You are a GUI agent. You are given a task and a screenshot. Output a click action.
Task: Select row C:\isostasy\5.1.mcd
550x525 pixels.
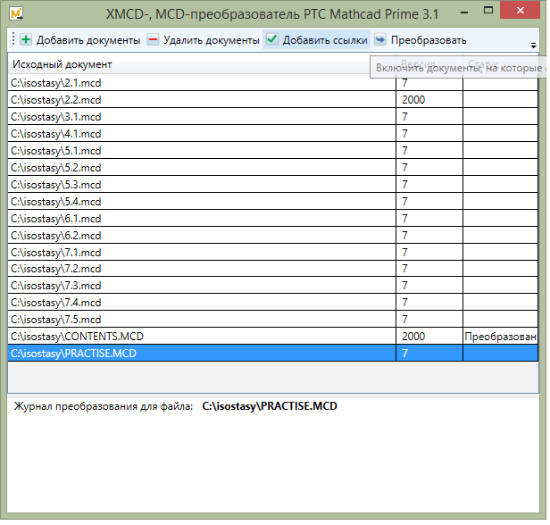(x=272, y=151)
